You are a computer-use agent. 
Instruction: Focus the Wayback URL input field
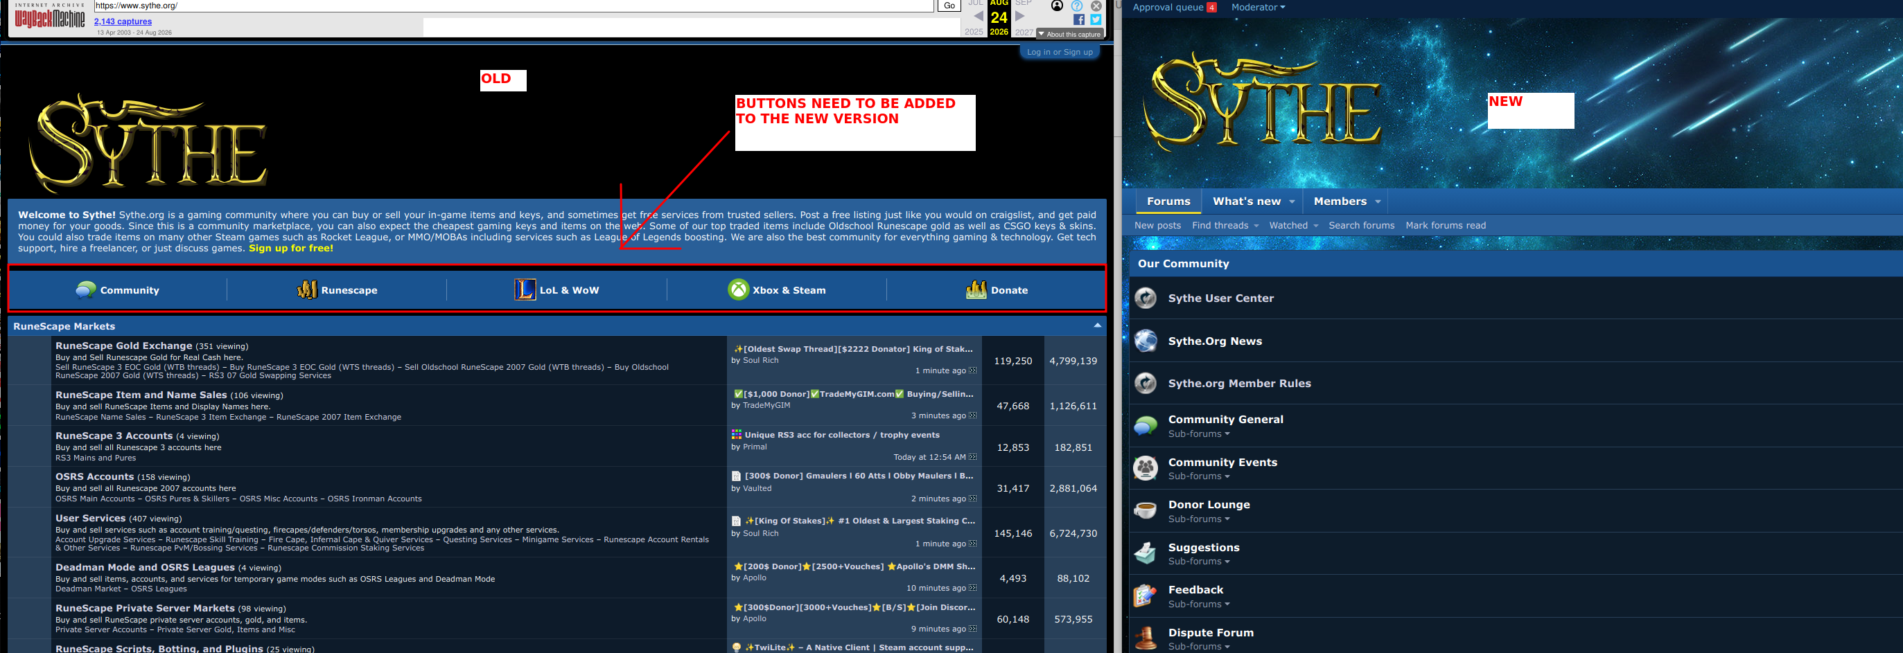[514, 6]
